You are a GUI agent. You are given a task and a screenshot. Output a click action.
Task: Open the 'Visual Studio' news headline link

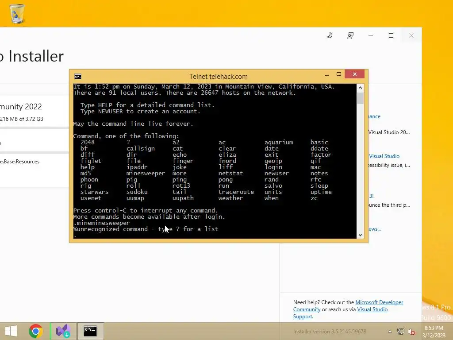384,156
